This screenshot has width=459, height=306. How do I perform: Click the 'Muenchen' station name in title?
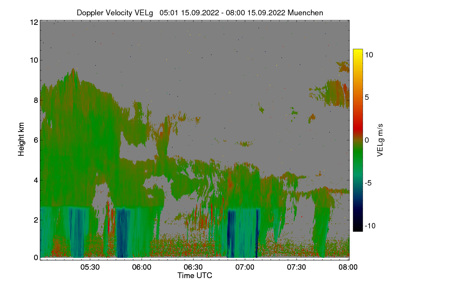click(x=305, y=13)
